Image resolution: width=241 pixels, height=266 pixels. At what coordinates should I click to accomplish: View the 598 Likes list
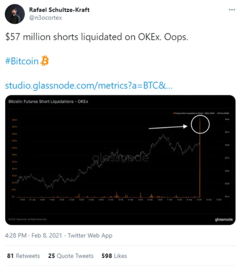pyautogui.click(x=114, y=256)
